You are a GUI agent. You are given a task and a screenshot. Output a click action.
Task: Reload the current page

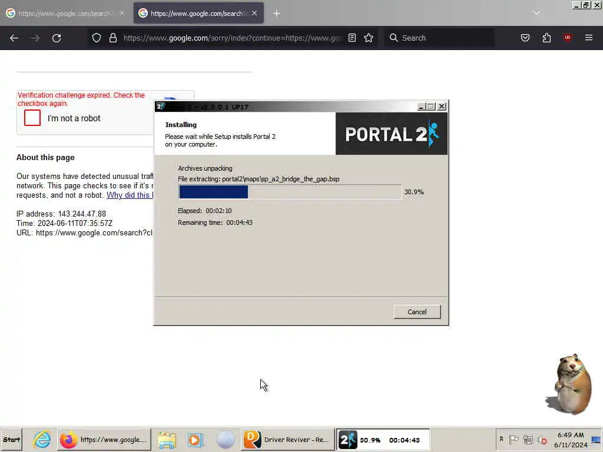pos(57,38)
